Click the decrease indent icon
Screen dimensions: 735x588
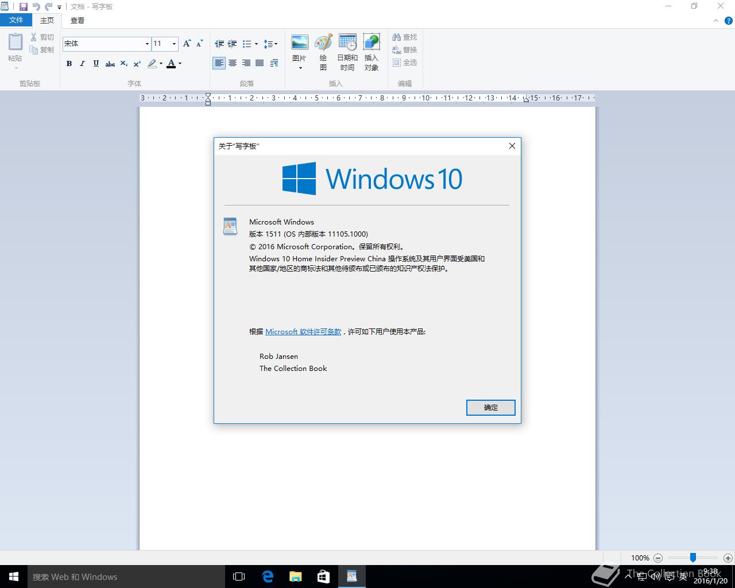click(219, 44)
